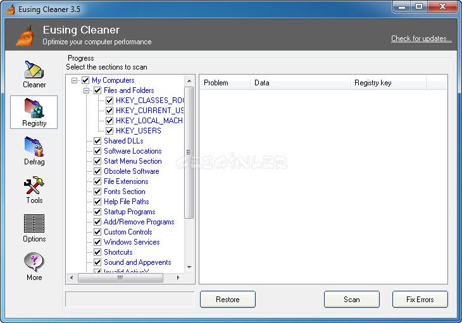Collapse the Files and Folders node
This screenshot has height=323, width=462.
(x=86, y=90)
